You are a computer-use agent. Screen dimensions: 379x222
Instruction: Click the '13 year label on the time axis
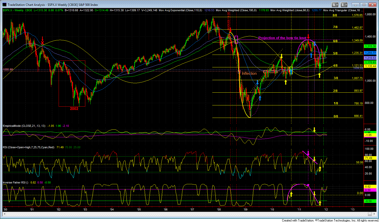352,209
